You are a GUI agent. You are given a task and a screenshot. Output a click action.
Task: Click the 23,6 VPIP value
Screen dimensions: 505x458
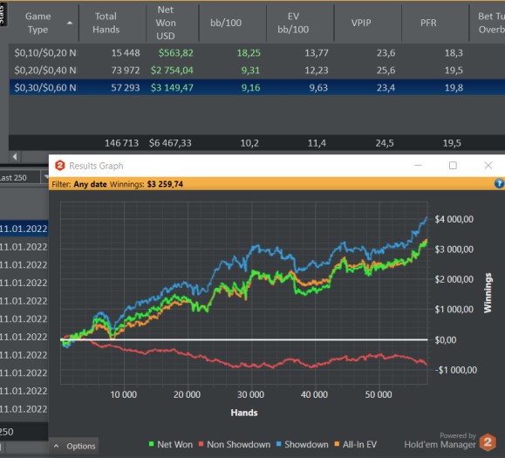coord(386,53)
